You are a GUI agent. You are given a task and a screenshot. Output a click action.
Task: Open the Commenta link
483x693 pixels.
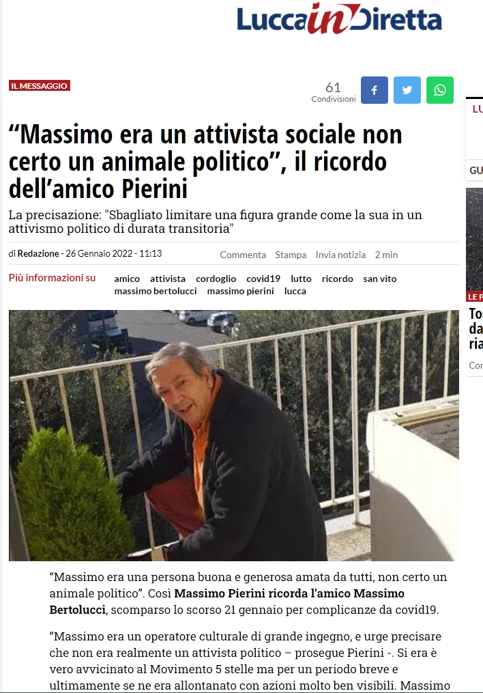(x=243, y=255)
